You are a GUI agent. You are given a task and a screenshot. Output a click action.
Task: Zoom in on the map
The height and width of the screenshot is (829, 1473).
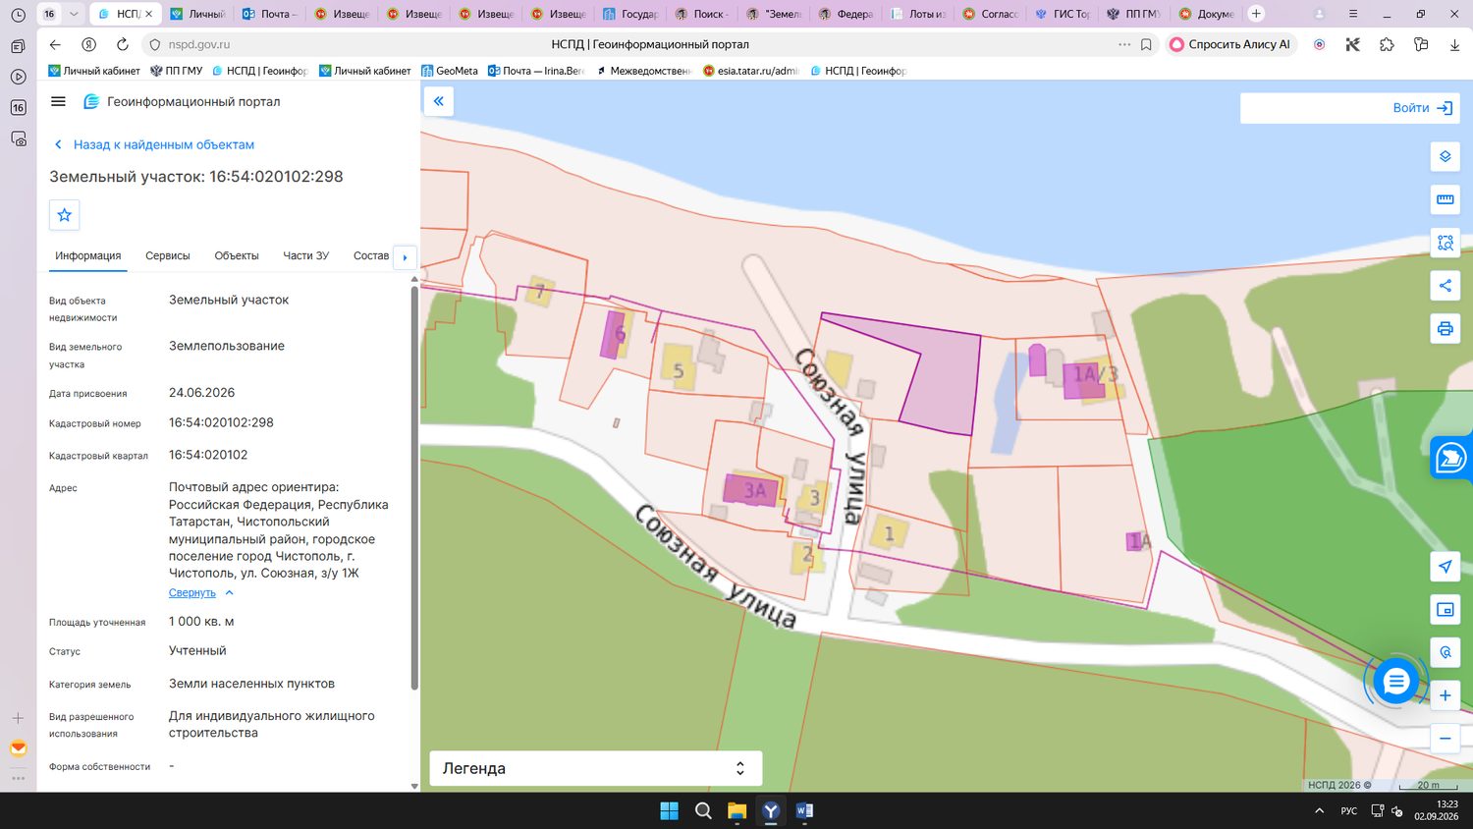tap(1445, 695)
